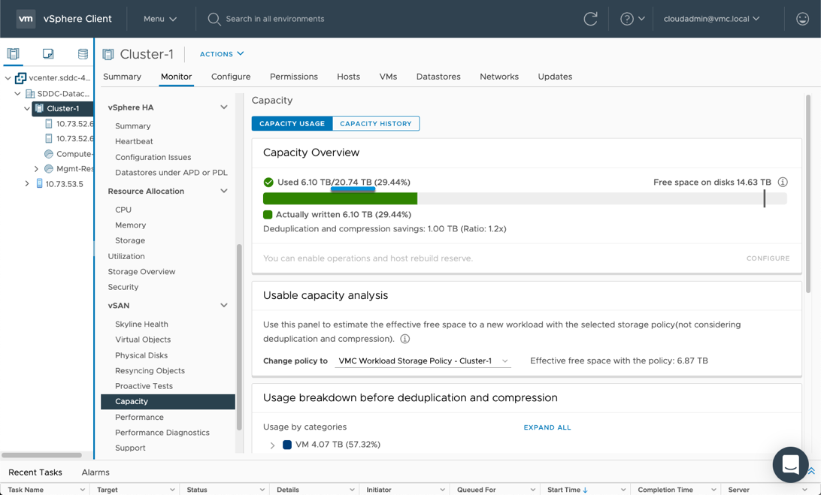
Task: Open the VMs tab
Action: click(388, 77)
